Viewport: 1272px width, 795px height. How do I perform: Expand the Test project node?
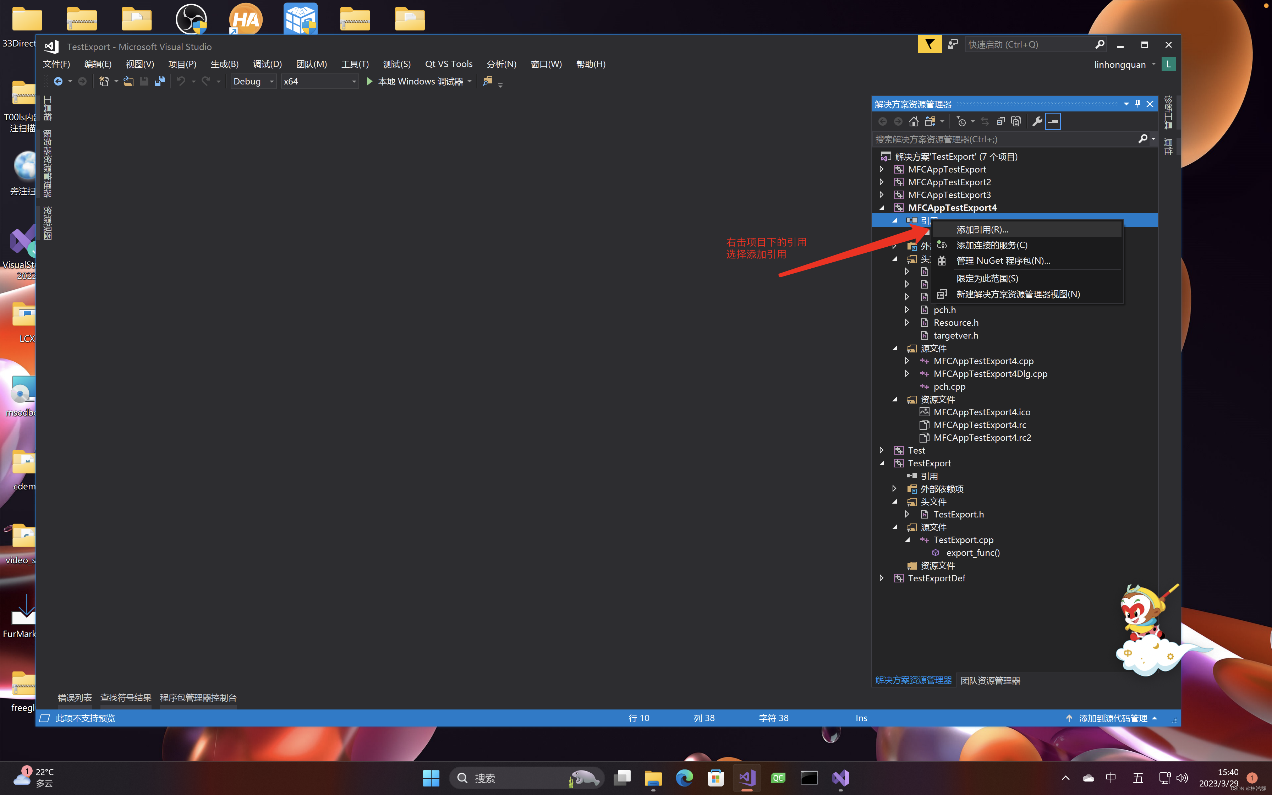[882, 450]
